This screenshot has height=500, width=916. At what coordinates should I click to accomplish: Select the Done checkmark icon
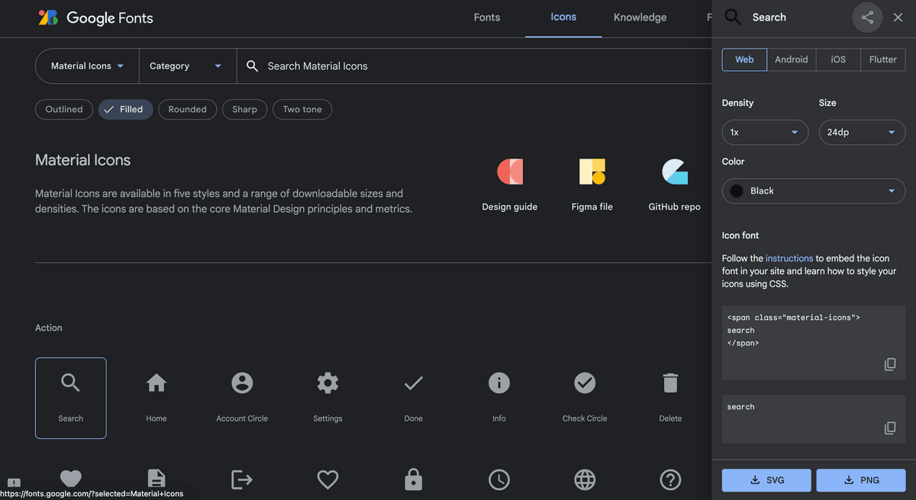click(413, 396)
